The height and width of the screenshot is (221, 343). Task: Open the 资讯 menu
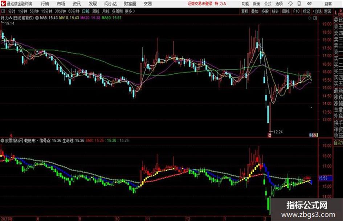tap(77, 4)
